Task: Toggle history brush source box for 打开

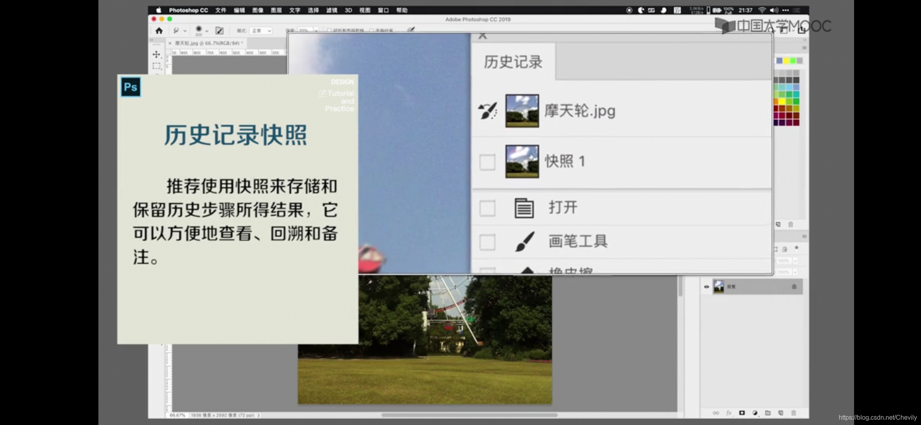Action: [487, 208]
